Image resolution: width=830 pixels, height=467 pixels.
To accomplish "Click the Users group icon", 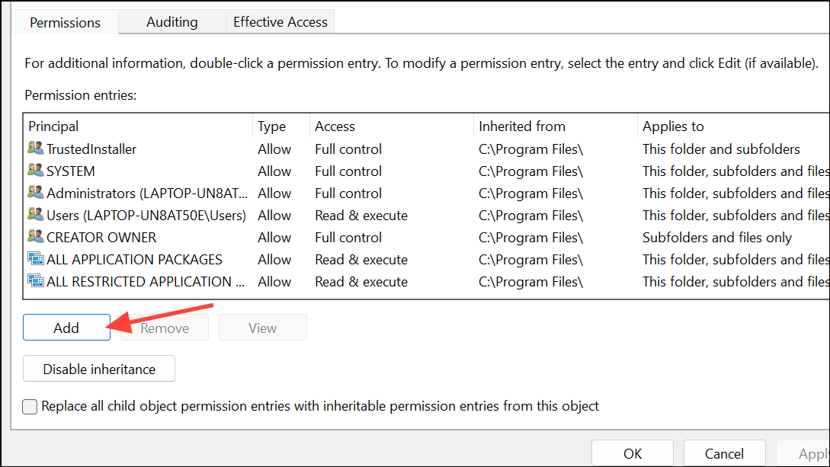I will pyautogui.click(x=36, y=216).
